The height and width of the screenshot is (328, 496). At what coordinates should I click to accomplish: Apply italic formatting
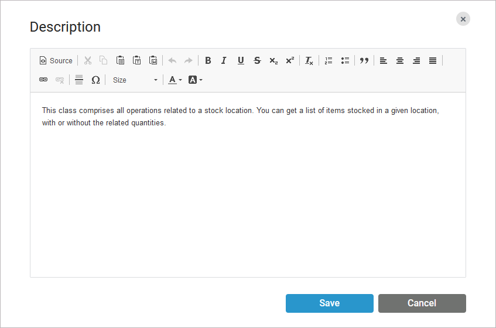click(224, 60)
